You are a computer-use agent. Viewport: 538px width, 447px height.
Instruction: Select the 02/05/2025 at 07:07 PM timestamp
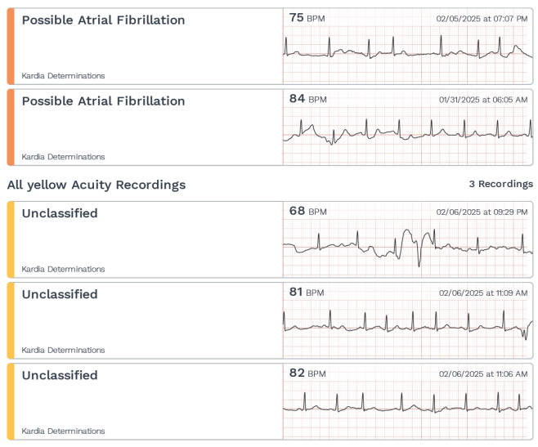click(482, 19)
